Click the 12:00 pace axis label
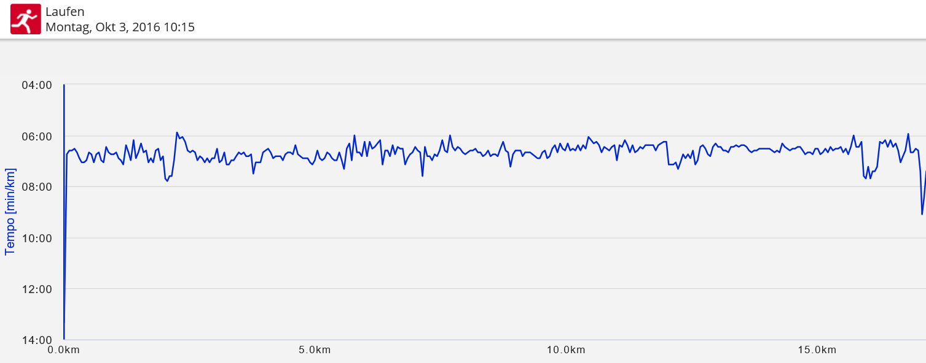The width and height of the screenshot is (926, 363). tap(36, 289)
